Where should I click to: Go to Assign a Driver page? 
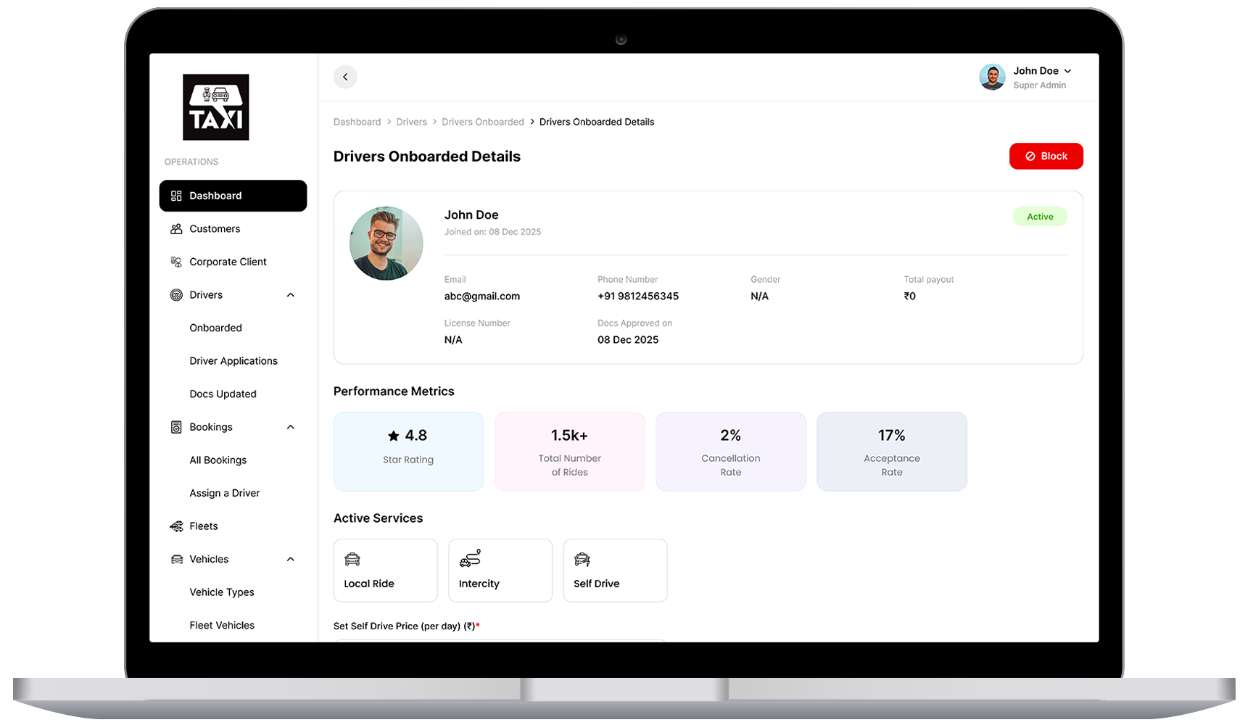coord(224,492)
